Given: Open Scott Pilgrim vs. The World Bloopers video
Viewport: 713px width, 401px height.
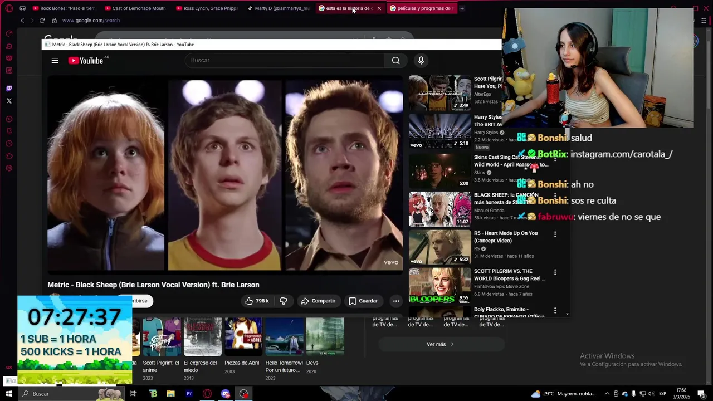Looking at the screenshot, I should (439, 284).
